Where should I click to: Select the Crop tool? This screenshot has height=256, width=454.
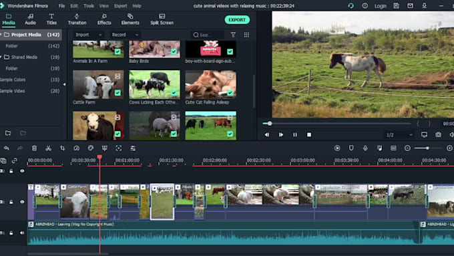[62, 148]
